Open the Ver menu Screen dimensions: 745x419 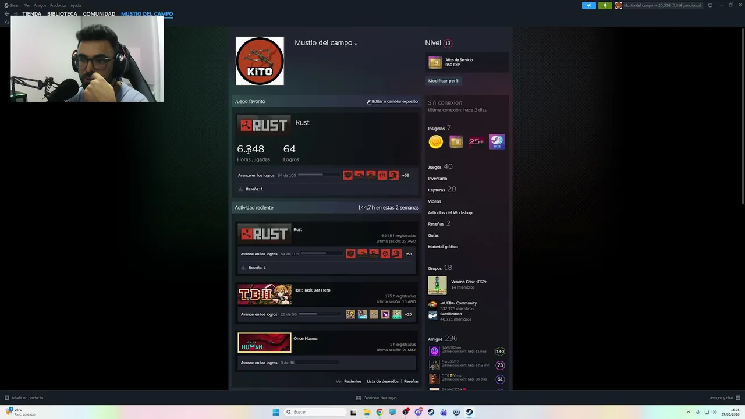[x=27, y=5]
